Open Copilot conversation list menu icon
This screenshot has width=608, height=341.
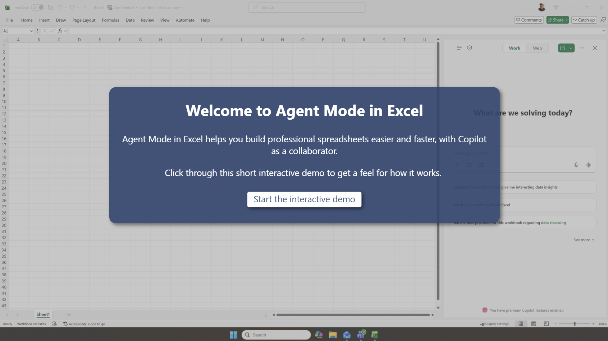click(459, 48)
